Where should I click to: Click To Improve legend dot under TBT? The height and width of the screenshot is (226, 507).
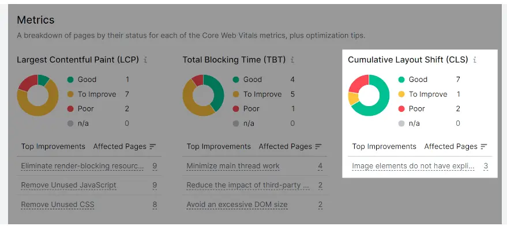[x=236, y=95]
